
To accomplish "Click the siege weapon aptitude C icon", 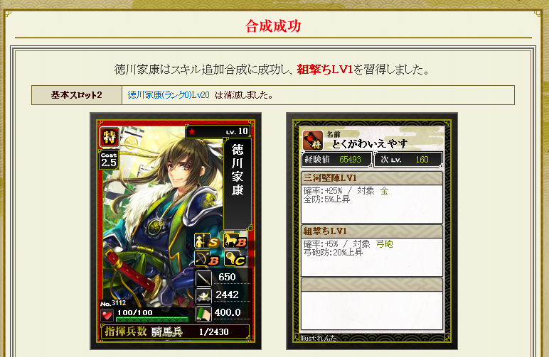I will click(235, 259).
